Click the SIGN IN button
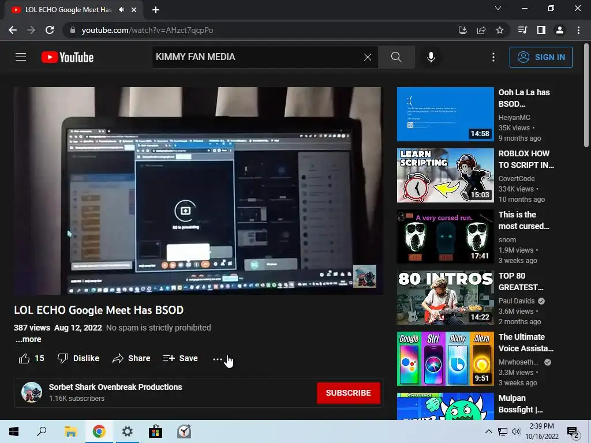The image size is (591, 443). (x=541, y=57)
